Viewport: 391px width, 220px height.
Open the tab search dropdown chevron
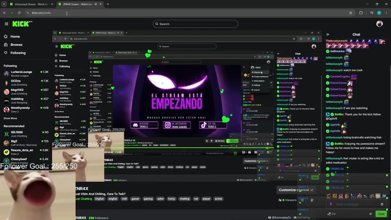[4, 4]
